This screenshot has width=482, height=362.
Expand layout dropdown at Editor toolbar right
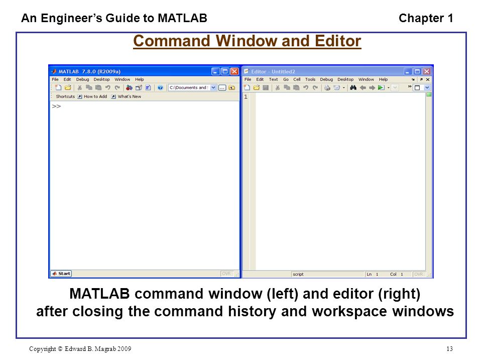pos(427,87)
